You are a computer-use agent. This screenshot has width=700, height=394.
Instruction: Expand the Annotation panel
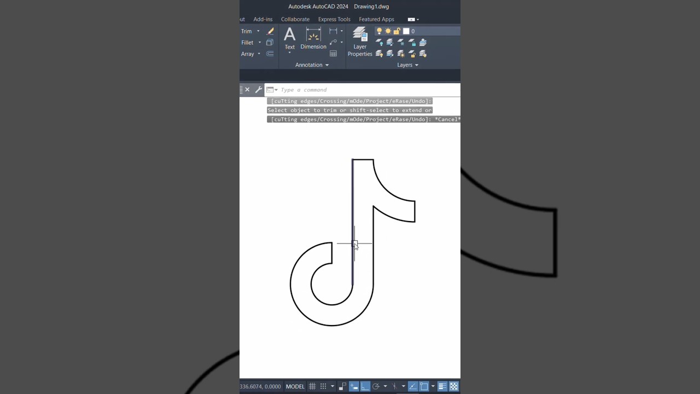tap(312, 65)
